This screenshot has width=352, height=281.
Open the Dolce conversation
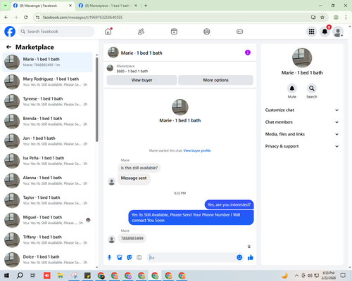tap(47, 260)
